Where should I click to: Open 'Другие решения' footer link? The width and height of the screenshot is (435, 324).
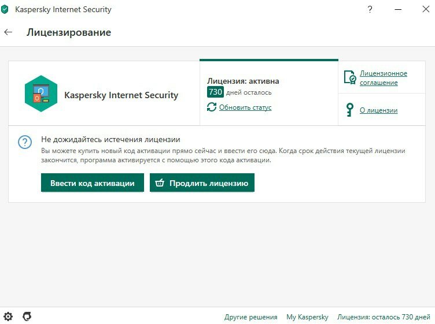coord(251,317)
